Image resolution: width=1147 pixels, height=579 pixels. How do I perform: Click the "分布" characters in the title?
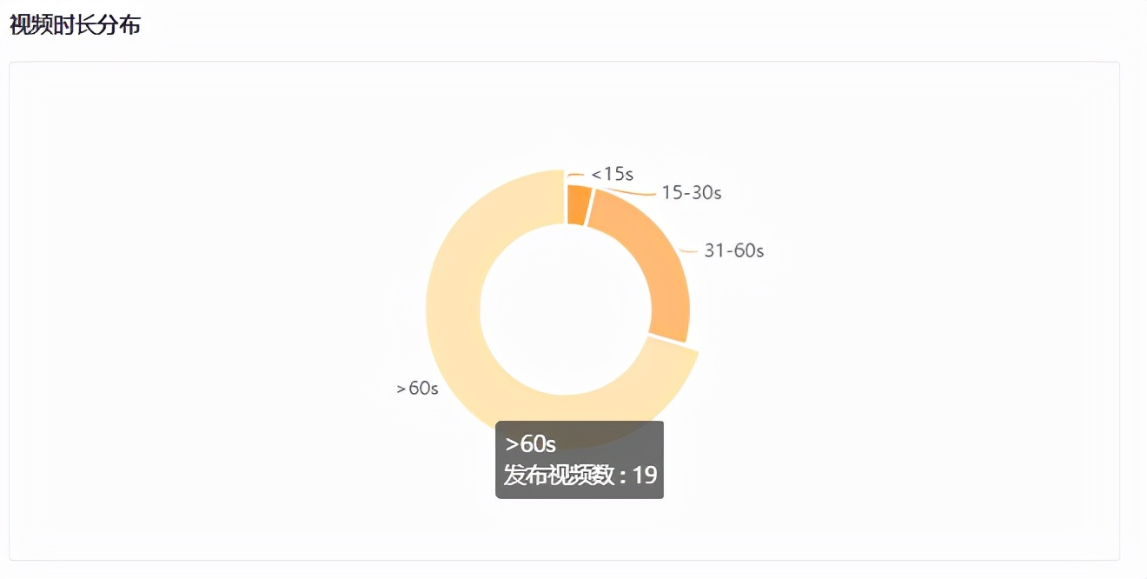[119, 25]
